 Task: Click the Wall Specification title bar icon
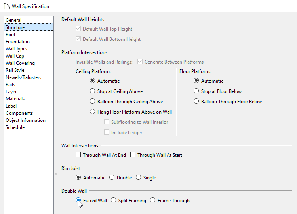coord(7,6)
